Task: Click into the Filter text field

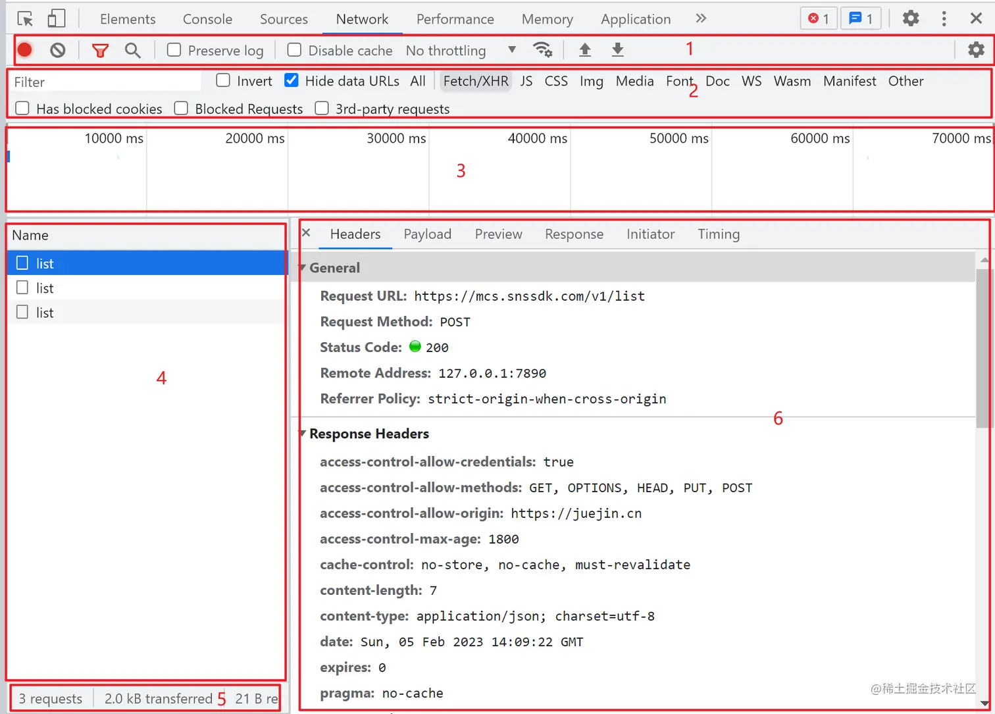Action: coord(105,82)
